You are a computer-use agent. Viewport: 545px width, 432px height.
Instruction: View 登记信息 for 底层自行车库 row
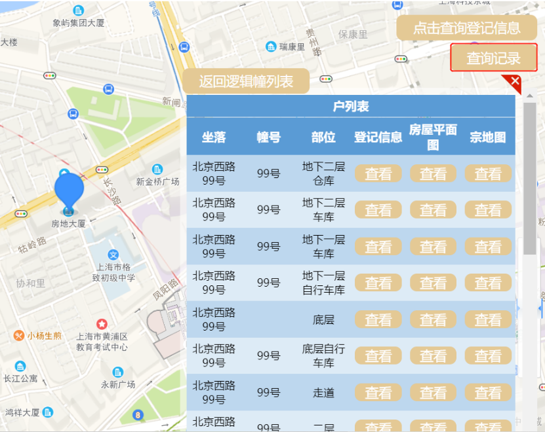[x=378, y=355]
